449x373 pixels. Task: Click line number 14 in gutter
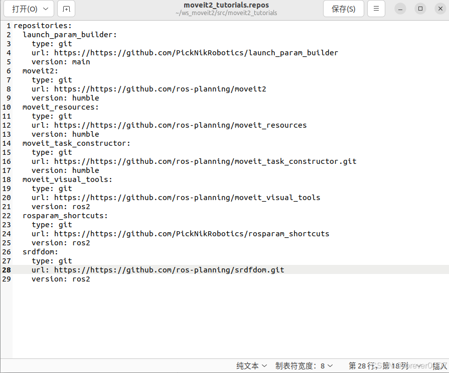pos(7,143)
